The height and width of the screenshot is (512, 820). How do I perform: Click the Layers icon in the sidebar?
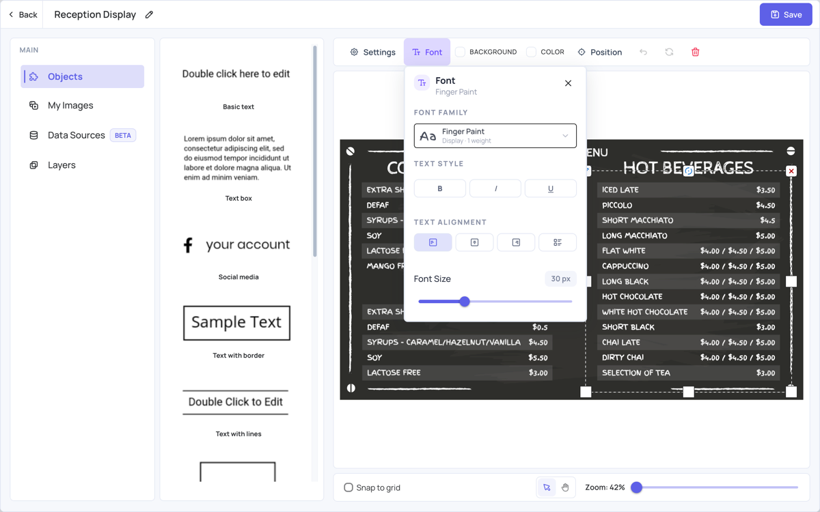(33, 165)
